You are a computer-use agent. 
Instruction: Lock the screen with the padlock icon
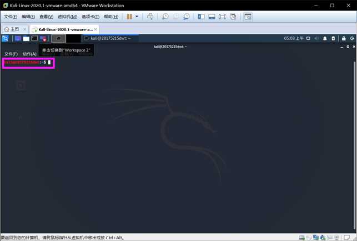tap(344, 38)
